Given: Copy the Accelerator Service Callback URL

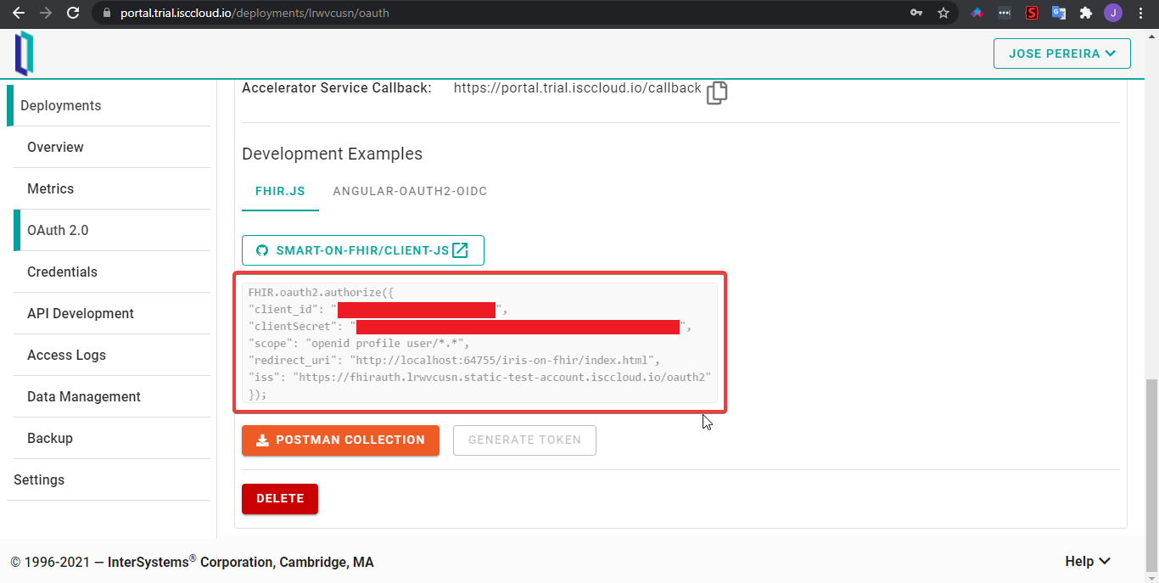Looking at the screenshot, I should (717, 92).
